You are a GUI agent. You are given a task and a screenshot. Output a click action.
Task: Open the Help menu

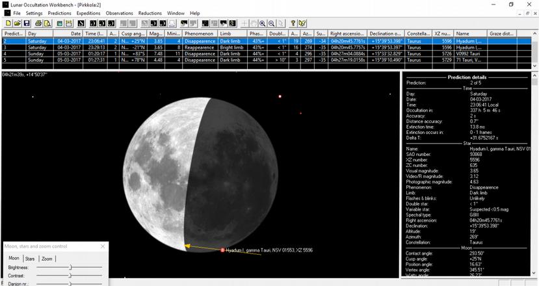(x=195, y=13)
